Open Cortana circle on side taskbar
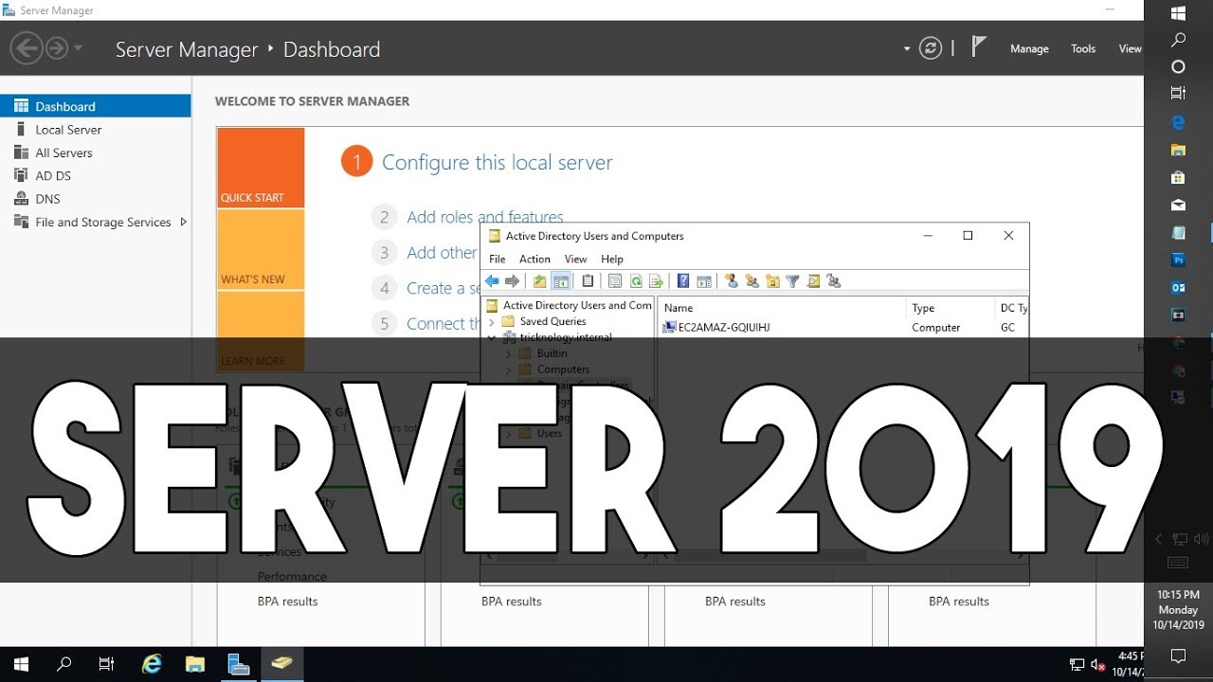Viewport: 1213px width, 682px height. tap(1179, 66)
